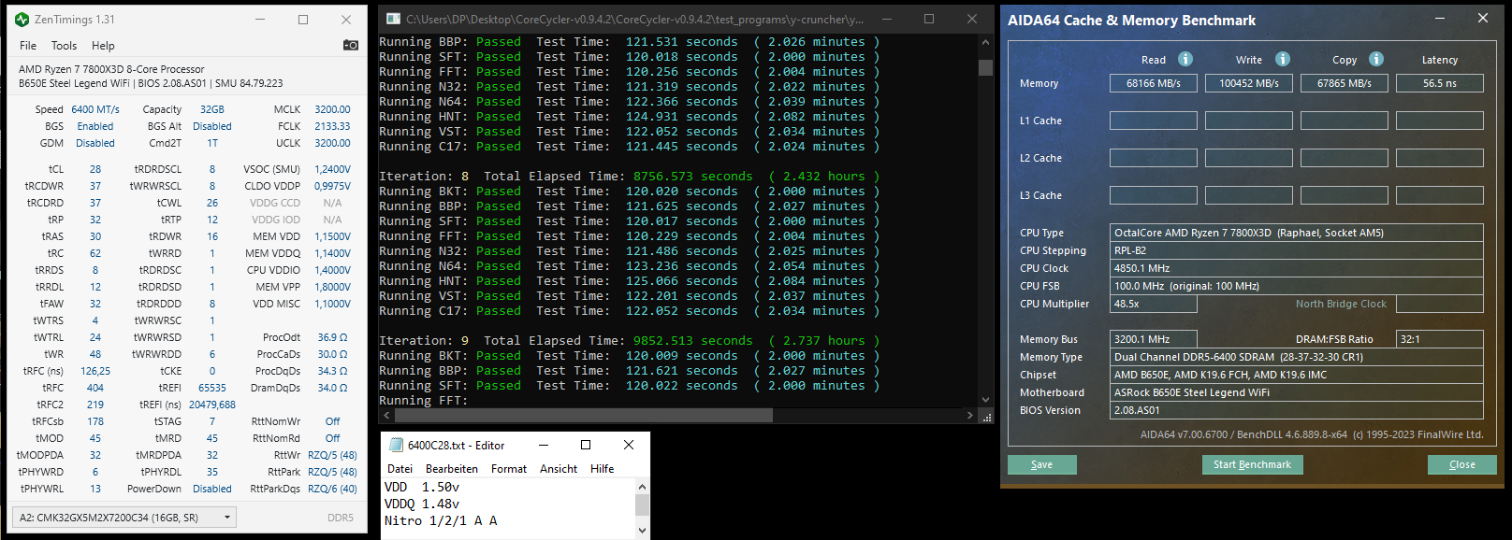Click the Memory Latency value 56.5 ns
The image size is (1512, 540).
point(1439,83)
